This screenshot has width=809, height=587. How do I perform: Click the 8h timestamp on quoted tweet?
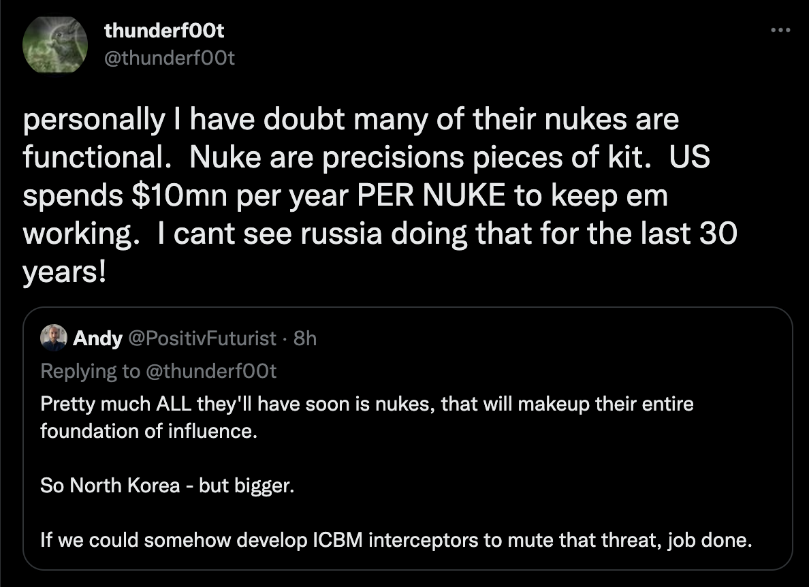coord(305,338)
